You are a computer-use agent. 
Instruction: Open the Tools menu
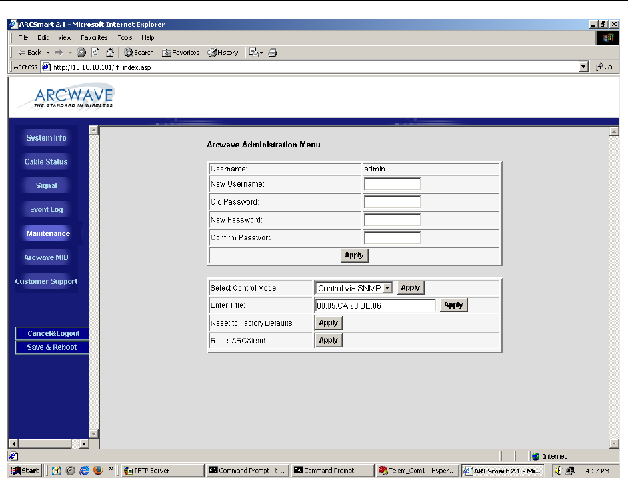point(125,37)
